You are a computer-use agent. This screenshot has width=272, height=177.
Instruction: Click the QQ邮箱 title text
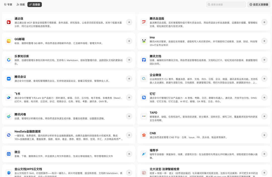coord(20,39)
